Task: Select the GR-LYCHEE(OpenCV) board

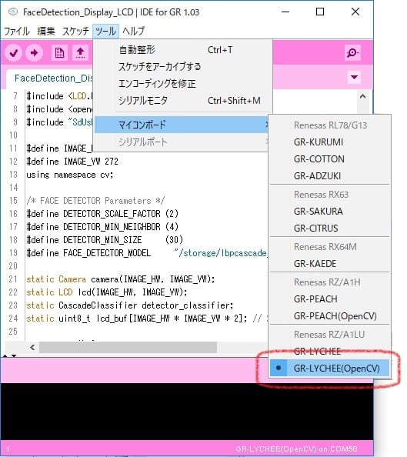Action: click(330, 369)
